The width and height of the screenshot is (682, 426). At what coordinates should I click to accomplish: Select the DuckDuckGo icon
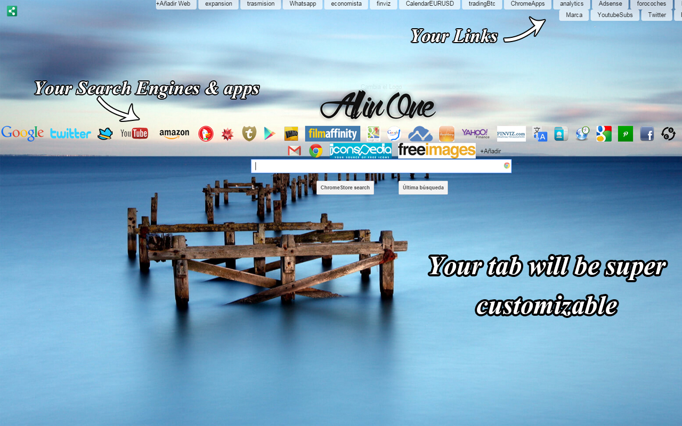[x=206, y=134]
